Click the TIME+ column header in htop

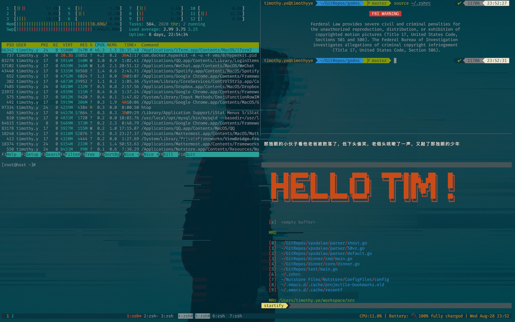click(130, 45)
